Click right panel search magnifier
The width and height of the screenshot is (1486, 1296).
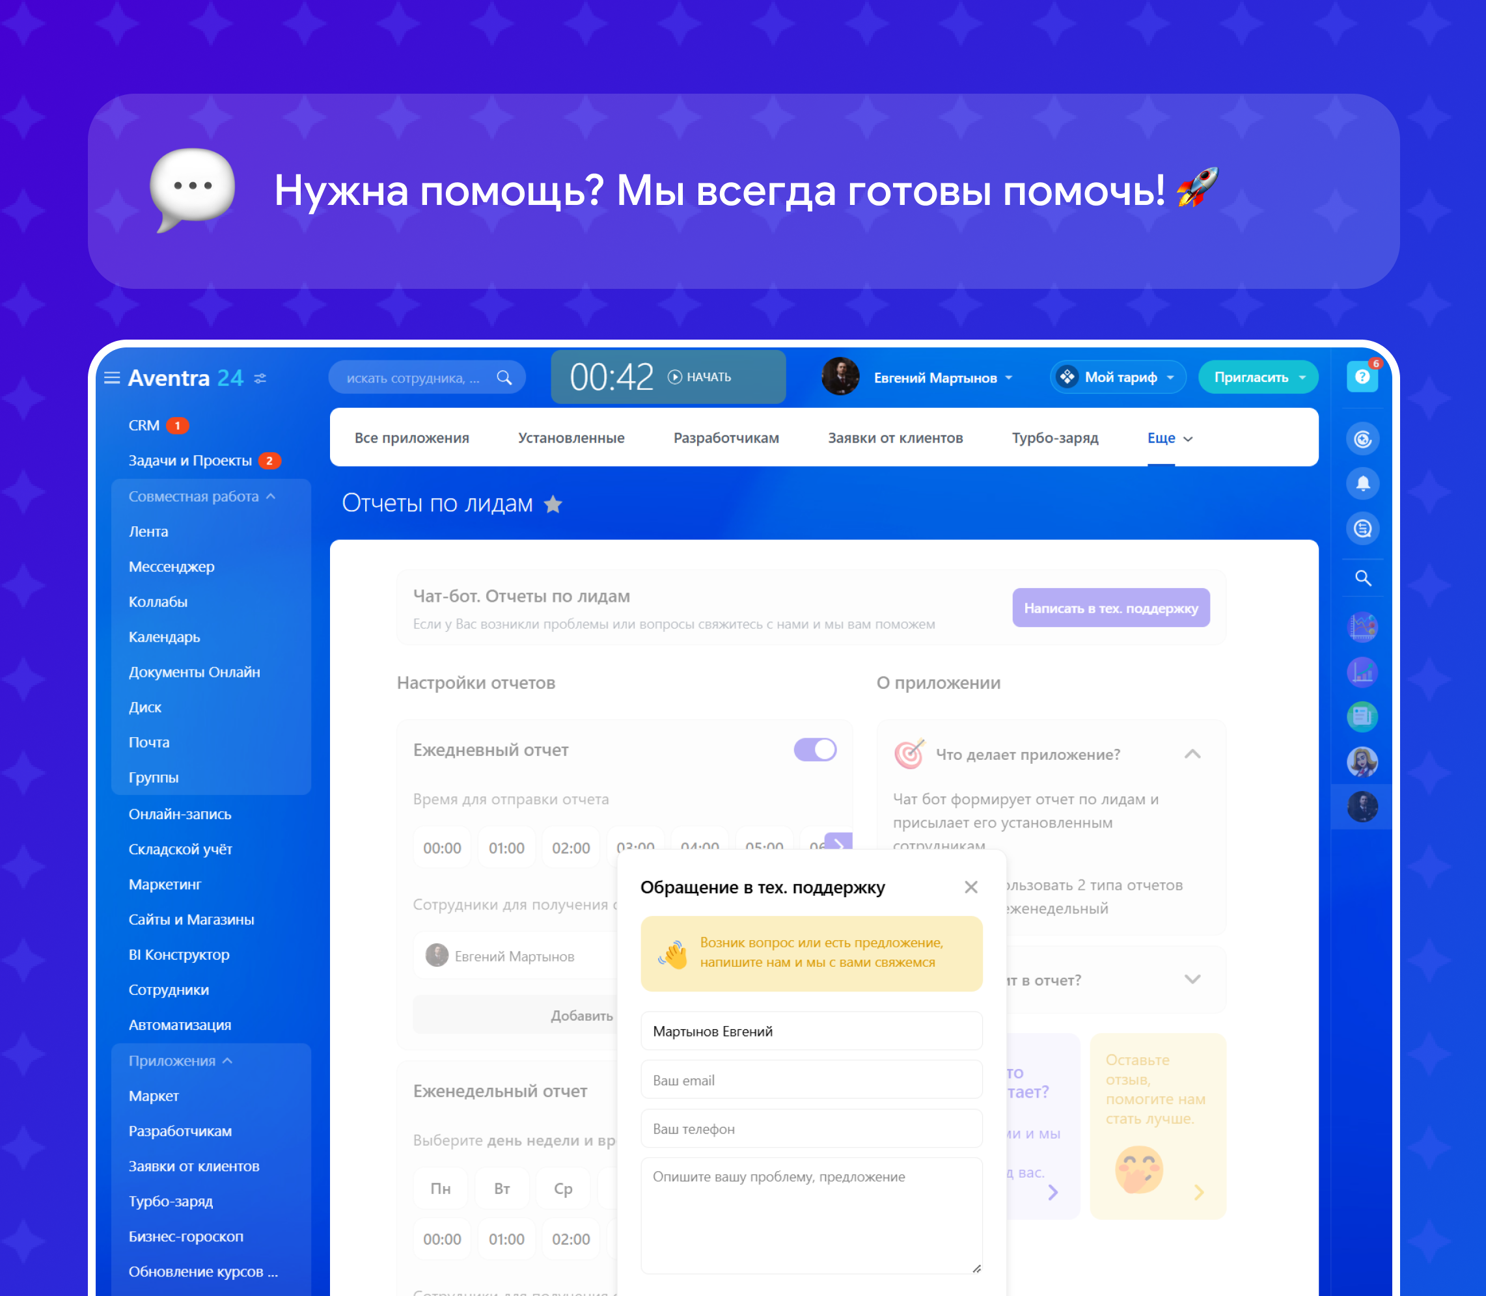[x=1362, y=578]
